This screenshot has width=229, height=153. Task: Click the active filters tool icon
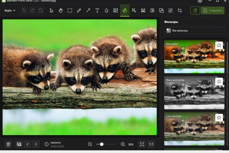point(125,11)
